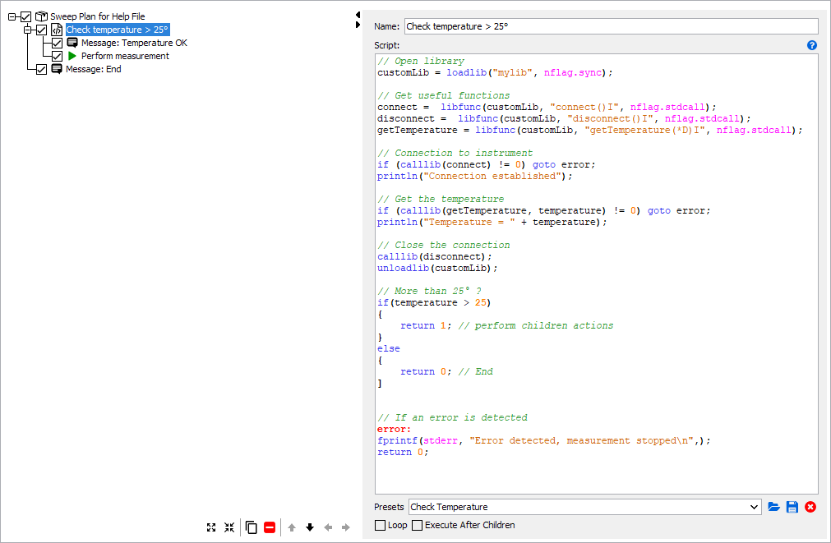831x543 pixels.
Task: Click the red error: label line
Action: click(x=394, y=430)
